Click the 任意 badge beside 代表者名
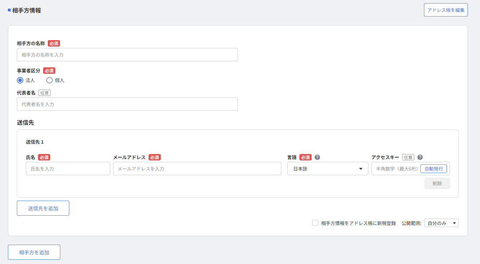Screen dimensions: 480x264 tap(45, 93)
